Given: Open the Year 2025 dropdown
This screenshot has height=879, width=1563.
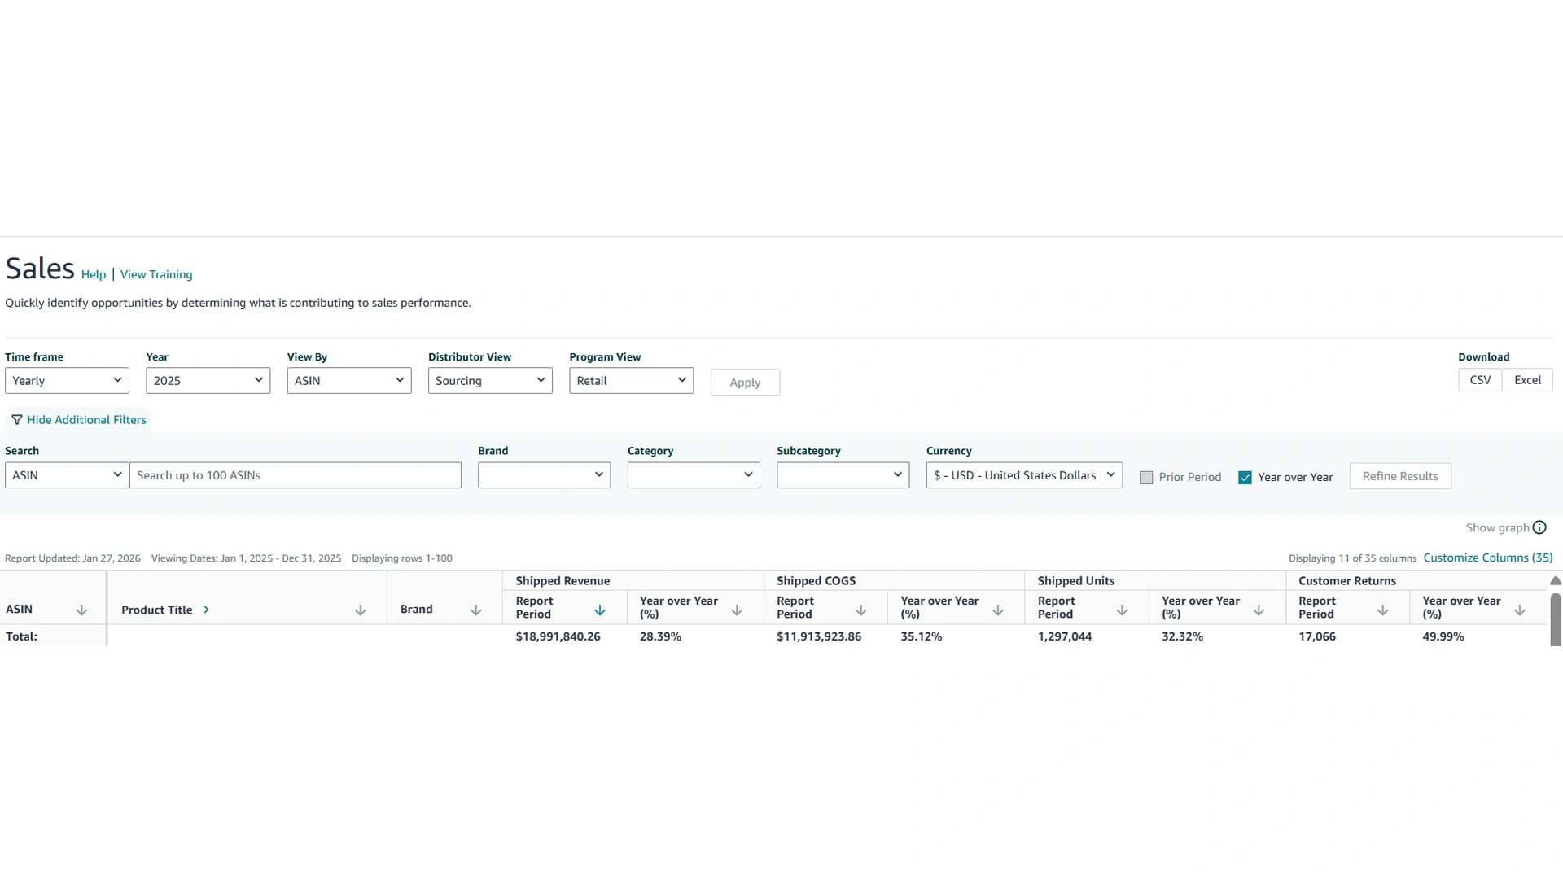Looking at the screenshot, I should tap(208, 381).
